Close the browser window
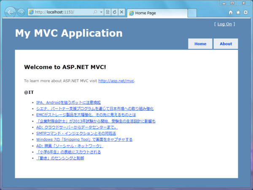Screen dimensions: 253x190 (x=244, y=3)
